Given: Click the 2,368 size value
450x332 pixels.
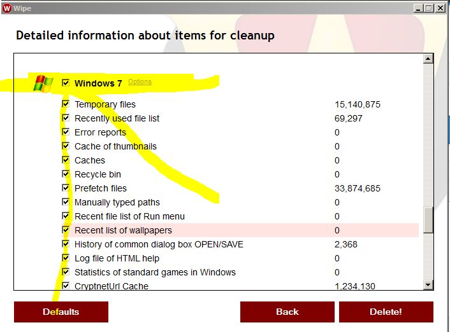Looking at the screenshot, I should pos(346,245).
